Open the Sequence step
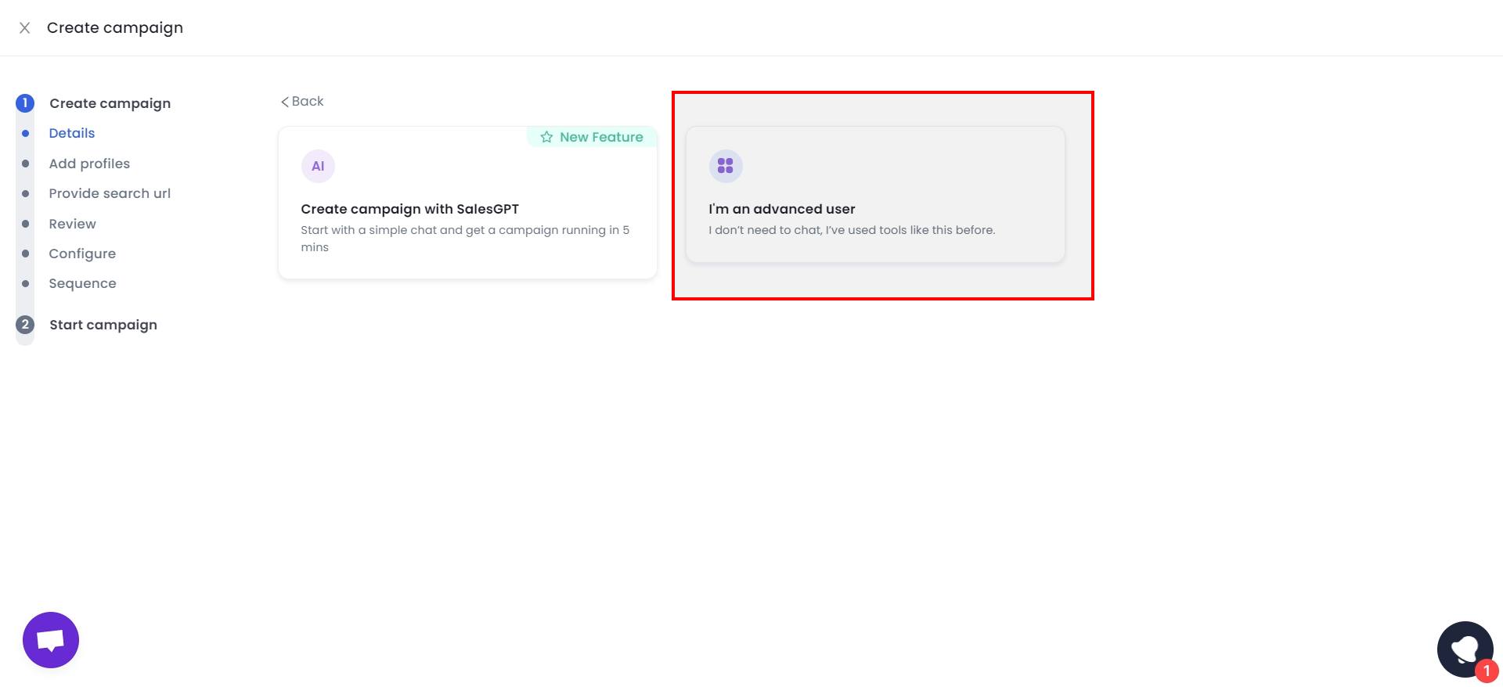 tap(82, 283)
